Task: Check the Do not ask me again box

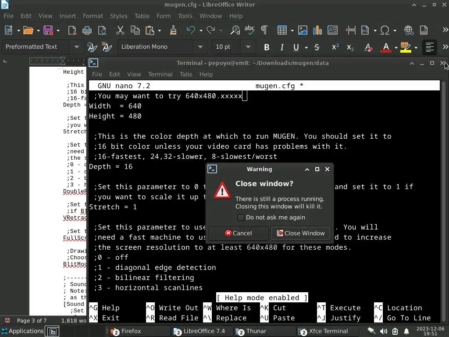Action: [x=241, y=218]
